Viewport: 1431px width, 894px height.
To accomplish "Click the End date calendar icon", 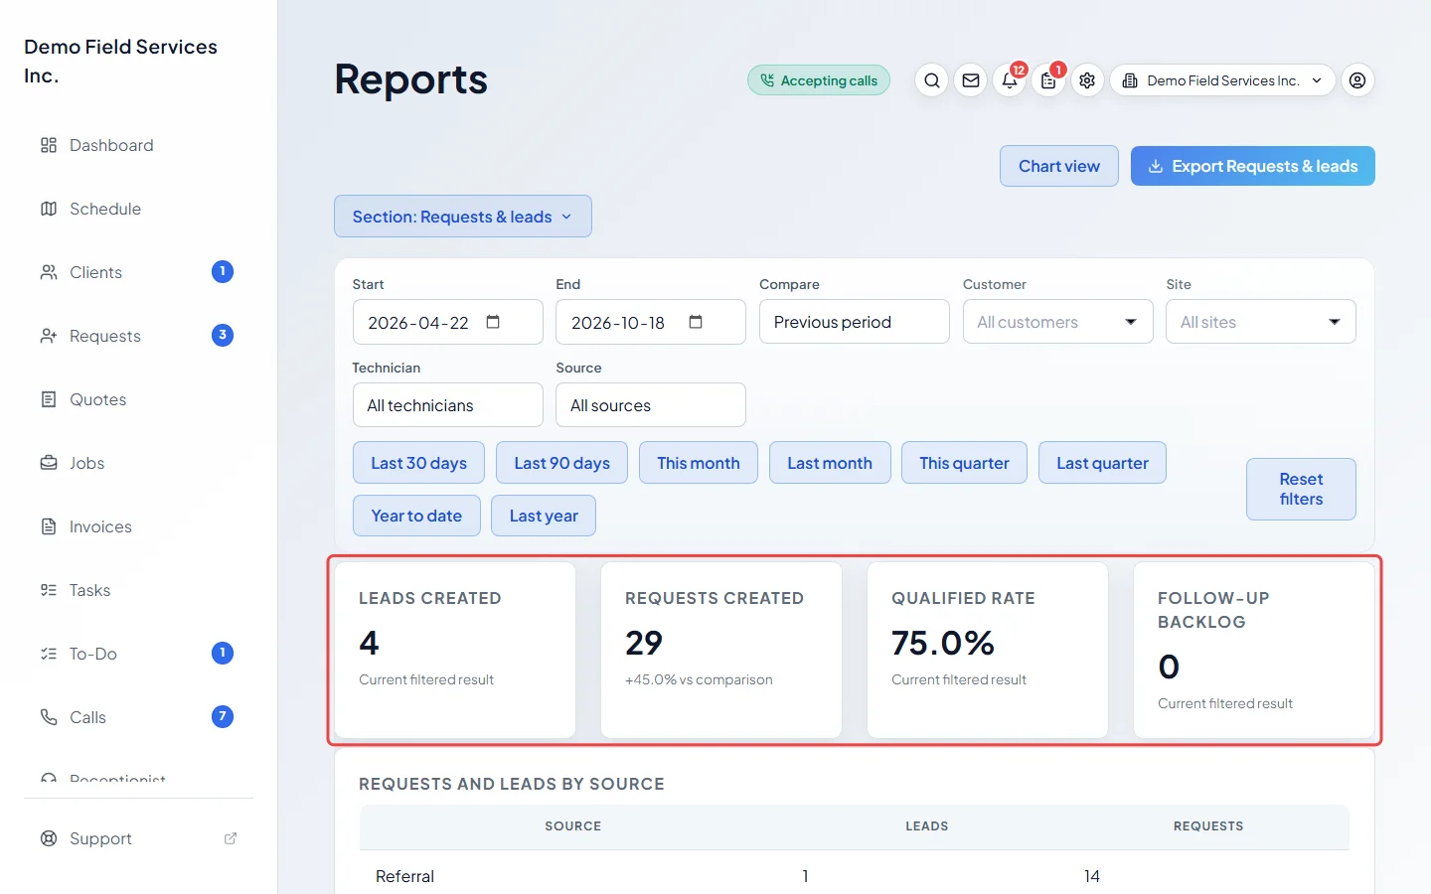I will tap(696, 322).
